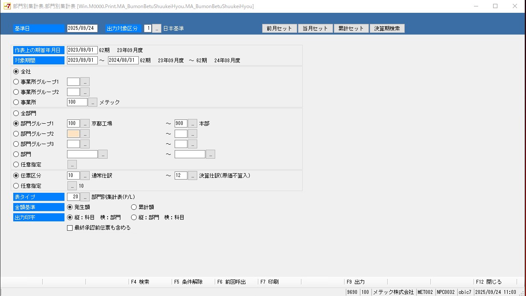Click the 基準日 date field
Viewport: 526px width, 296px height.
pyautogui.click(x=82, y=29)
